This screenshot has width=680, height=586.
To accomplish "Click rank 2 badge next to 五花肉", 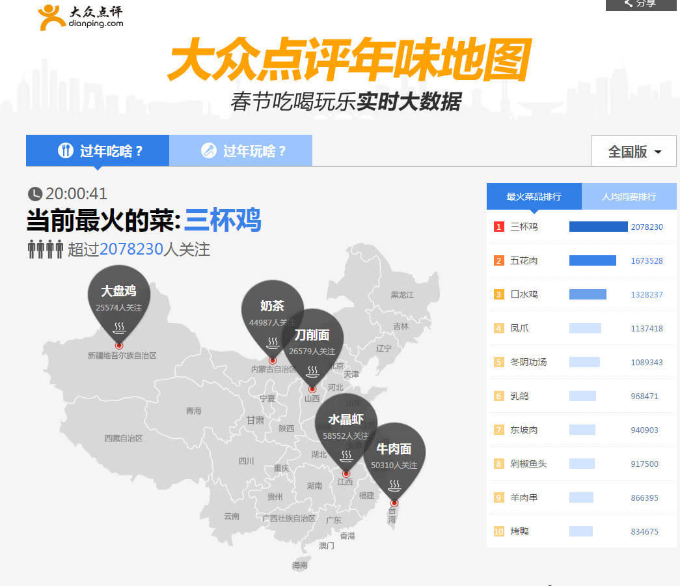I will (x=498, y=260).
